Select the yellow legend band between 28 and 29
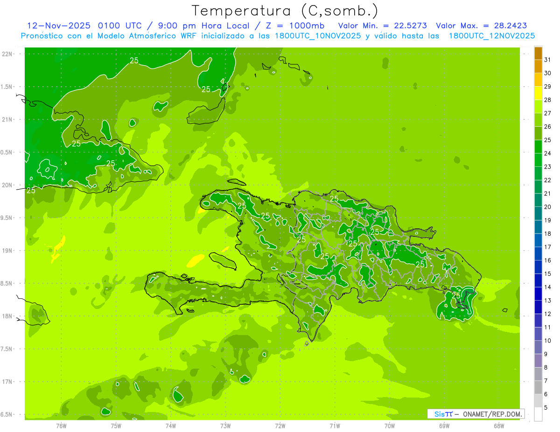 click(538, 93)
